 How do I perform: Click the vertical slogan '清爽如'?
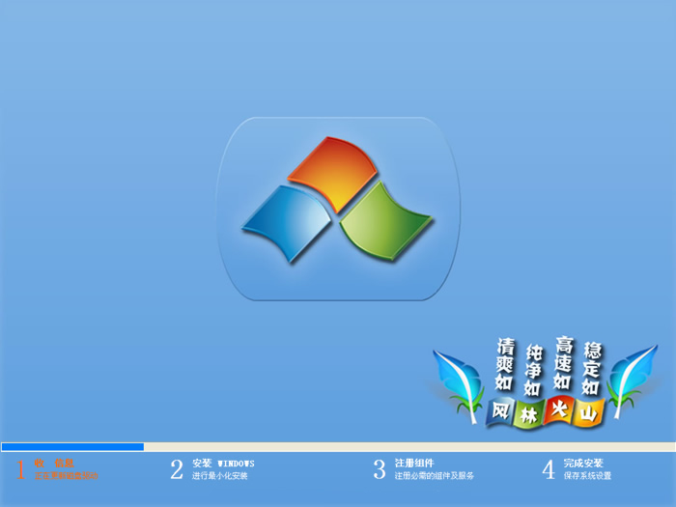504,364
